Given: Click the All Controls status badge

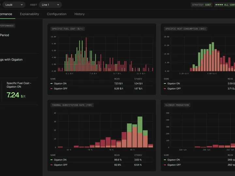Looking at the screenshot, I should point(225,5).
